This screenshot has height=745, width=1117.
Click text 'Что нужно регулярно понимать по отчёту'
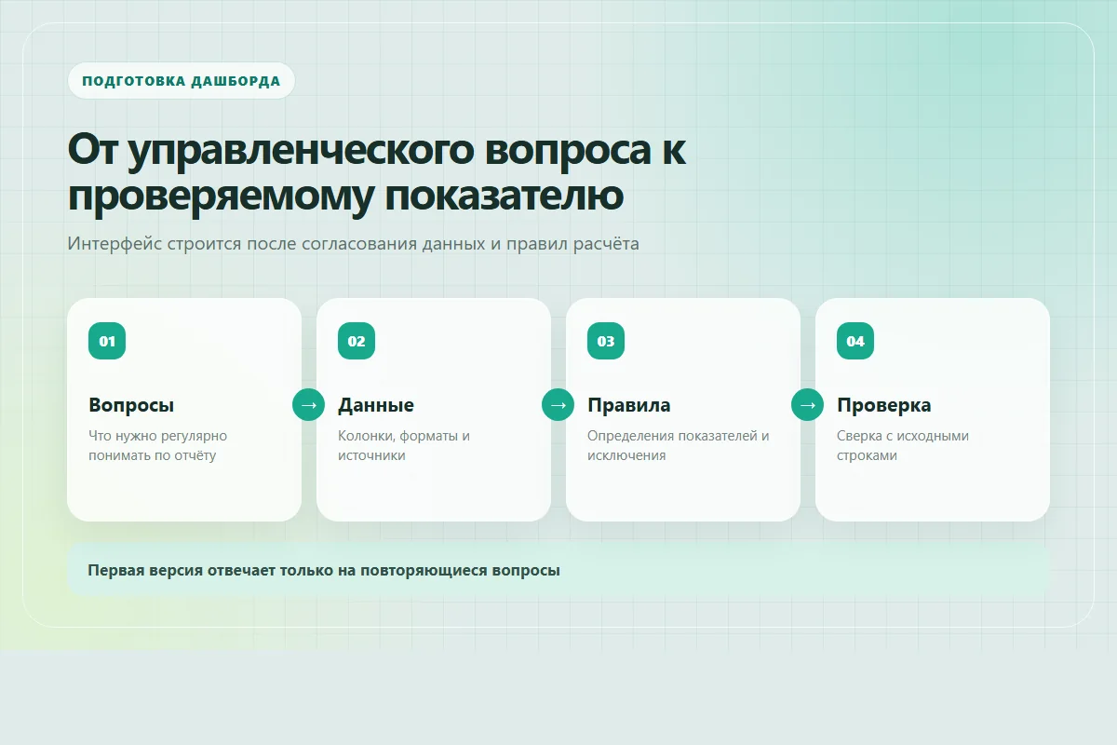click(x=158, y=445)
